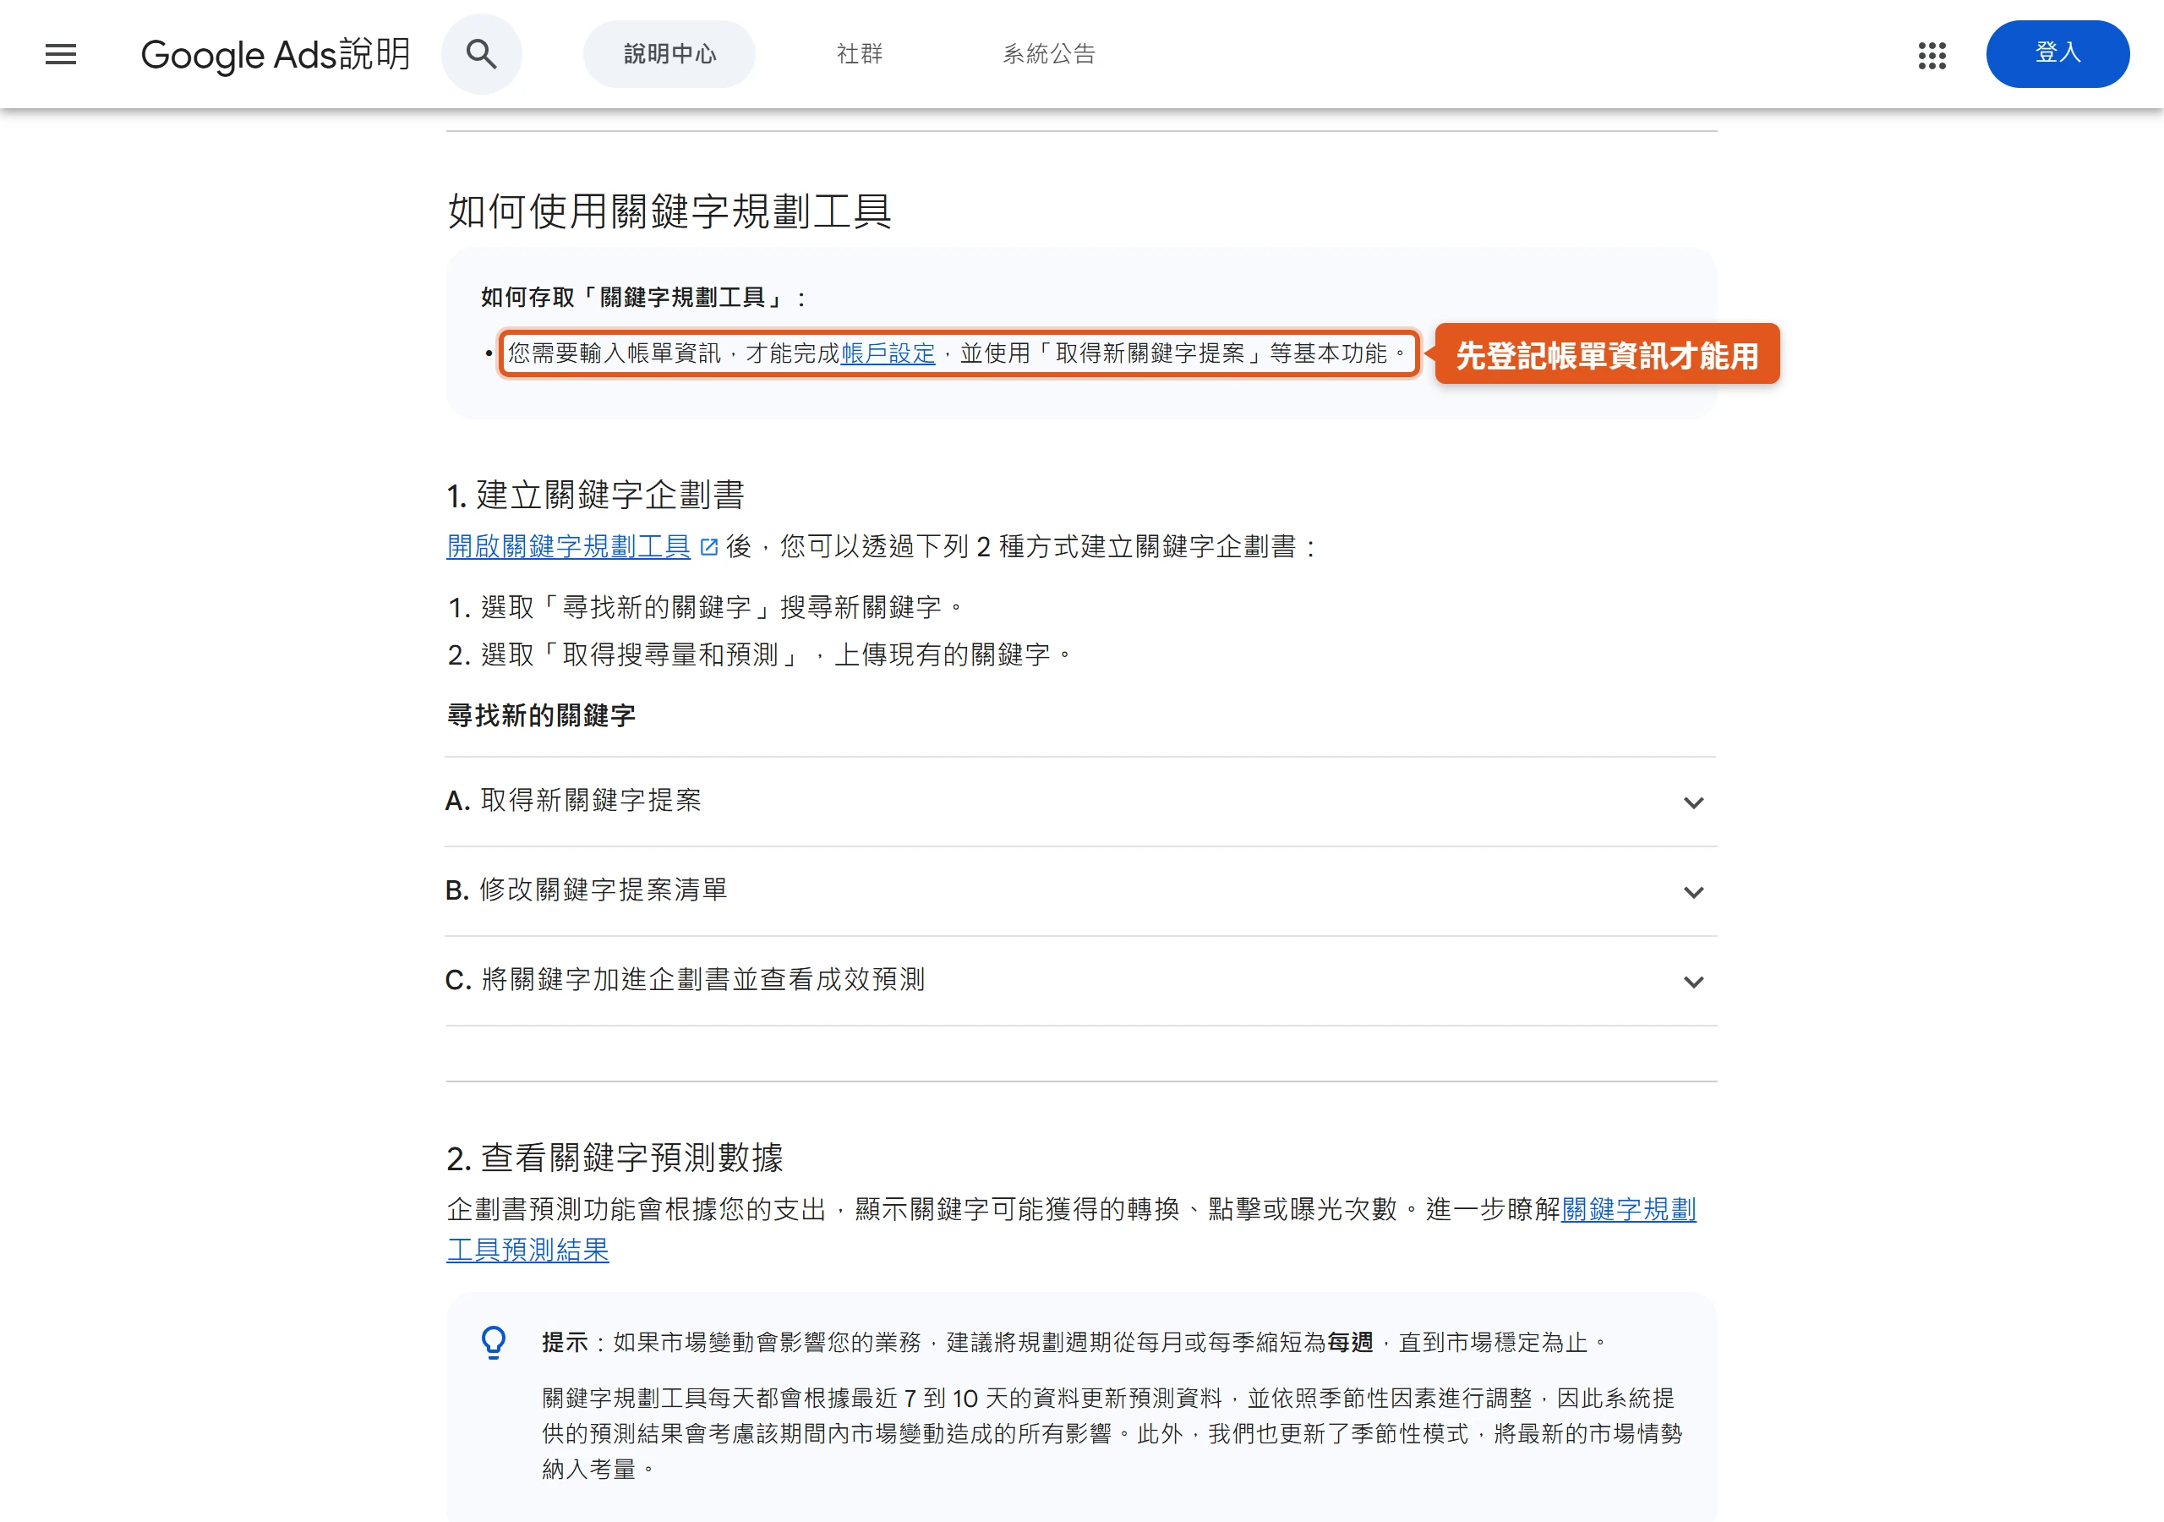This screenshot has width=2164, height=1522.
Task: Expand chevron for A. 取得新關鍵字提案
Action: (1693, 802)
